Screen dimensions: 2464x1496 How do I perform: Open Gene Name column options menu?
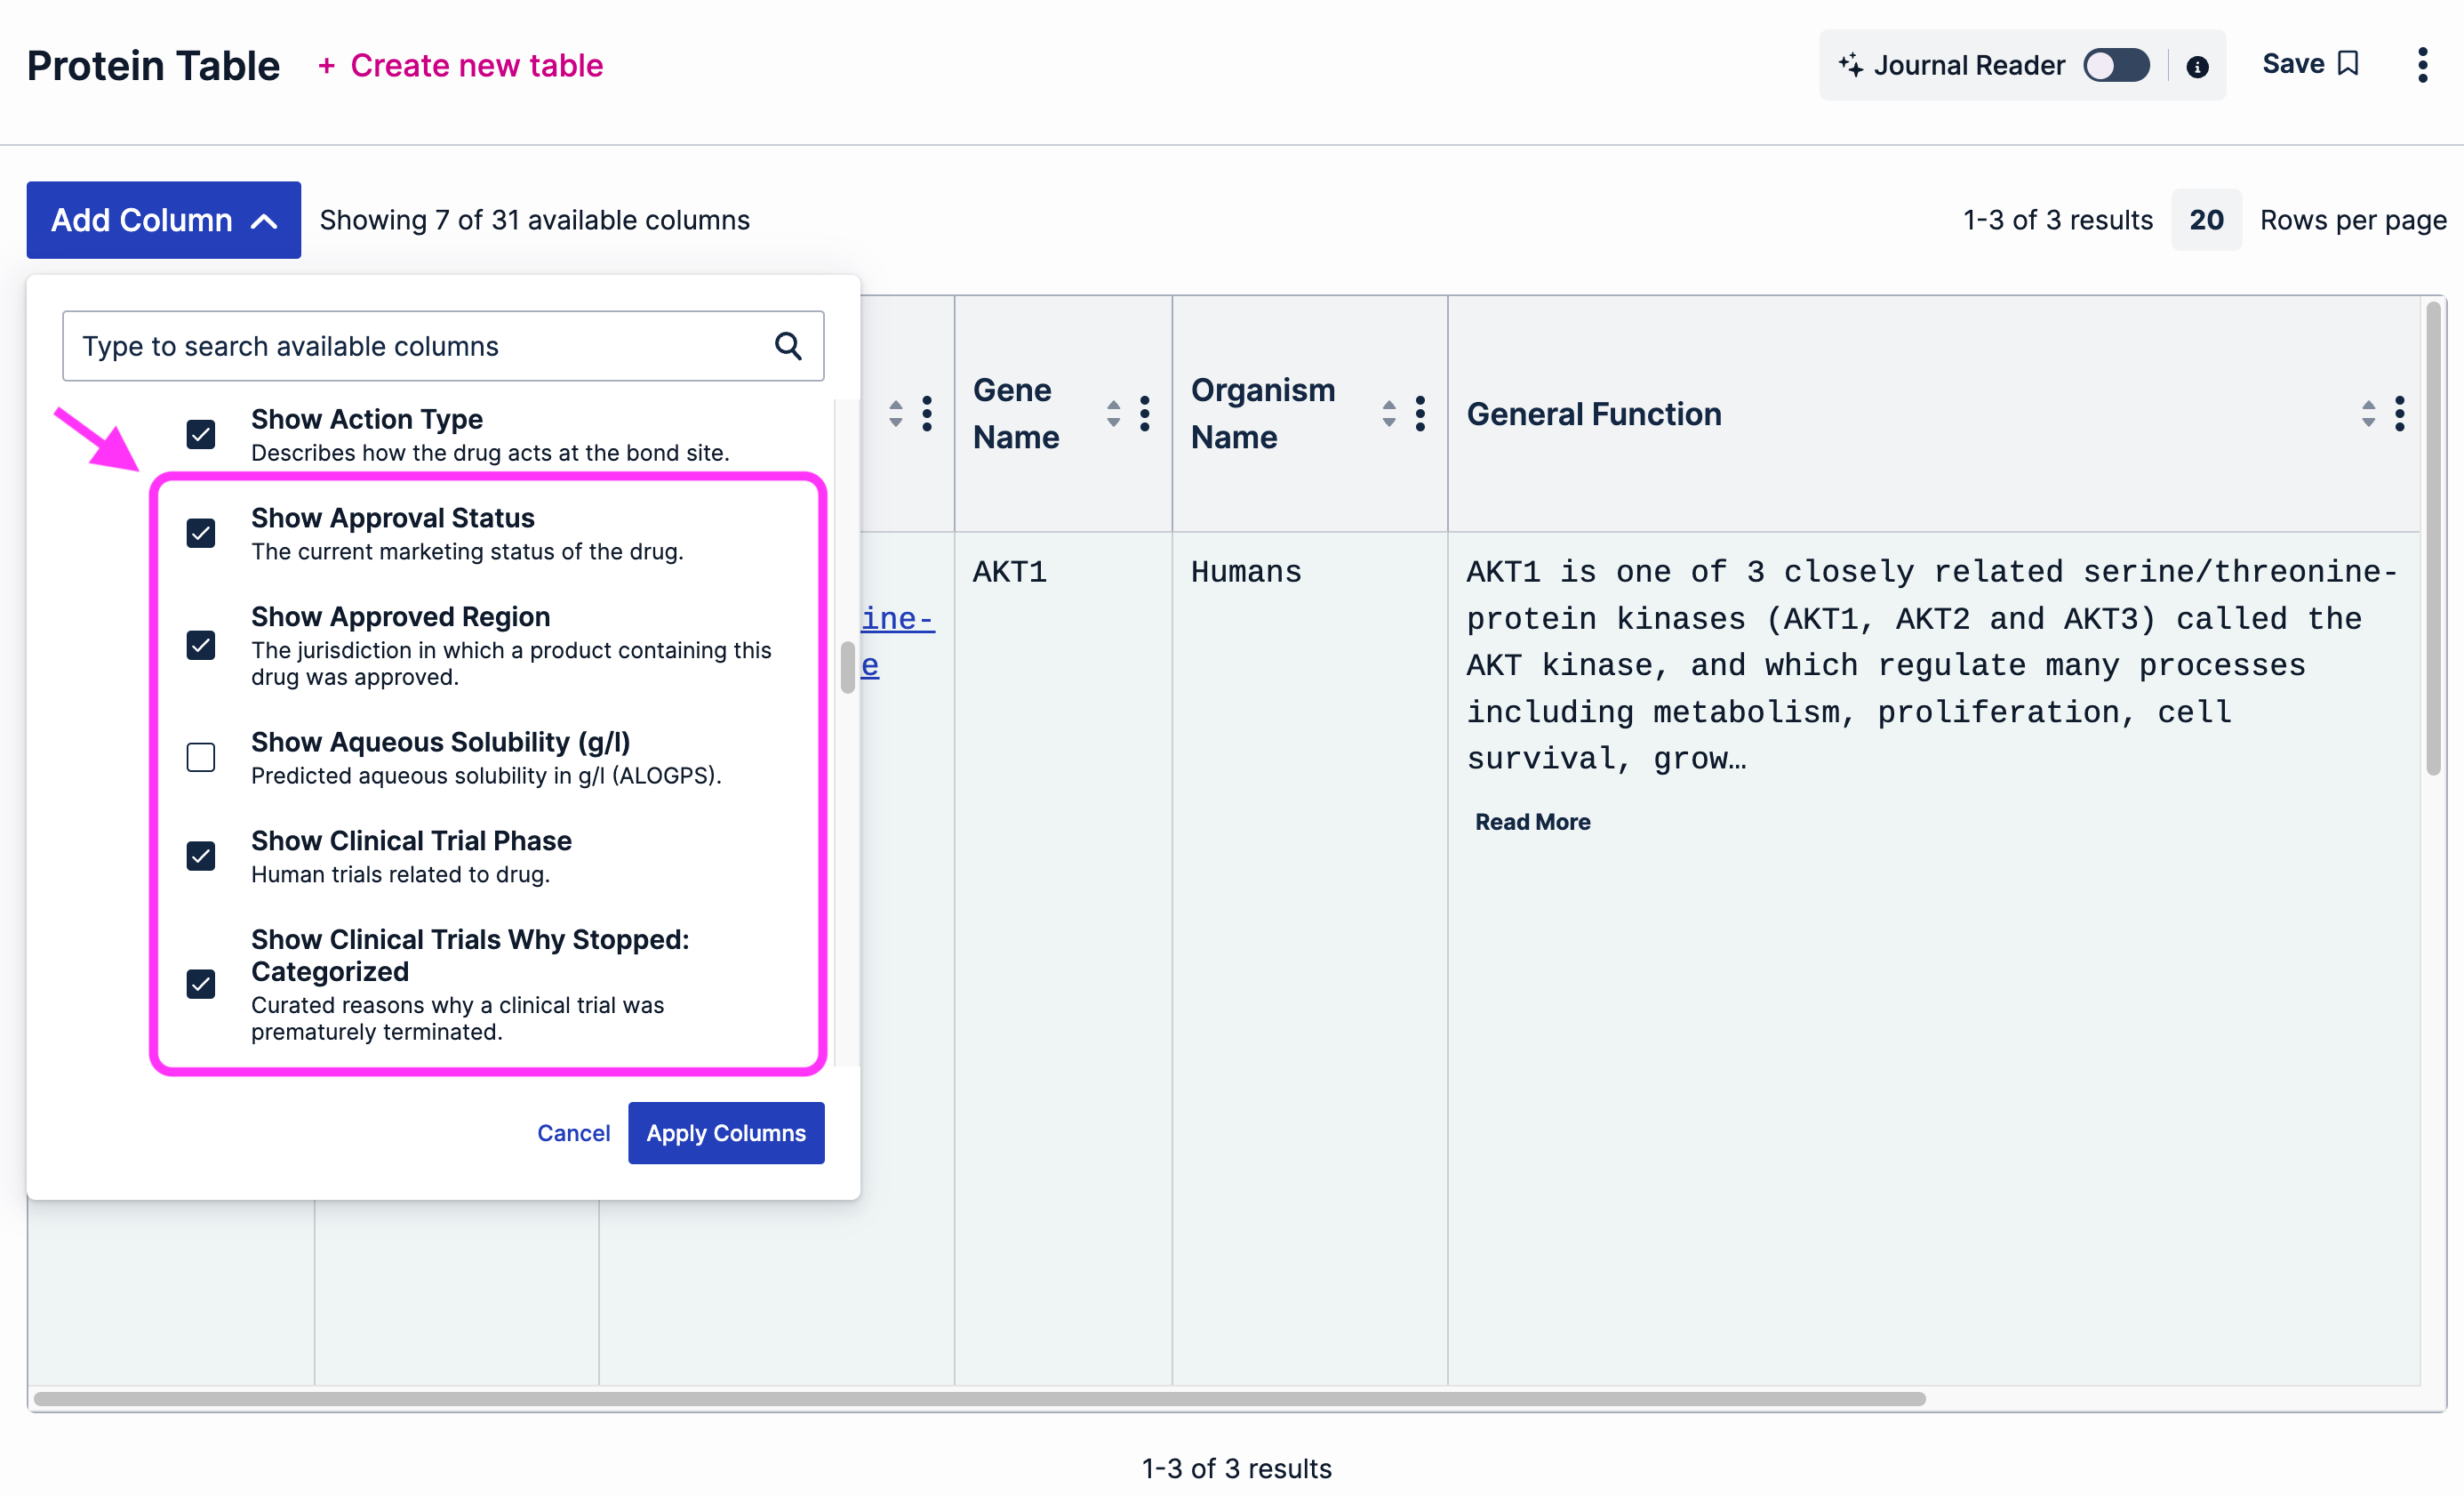tap(1145, 414)
